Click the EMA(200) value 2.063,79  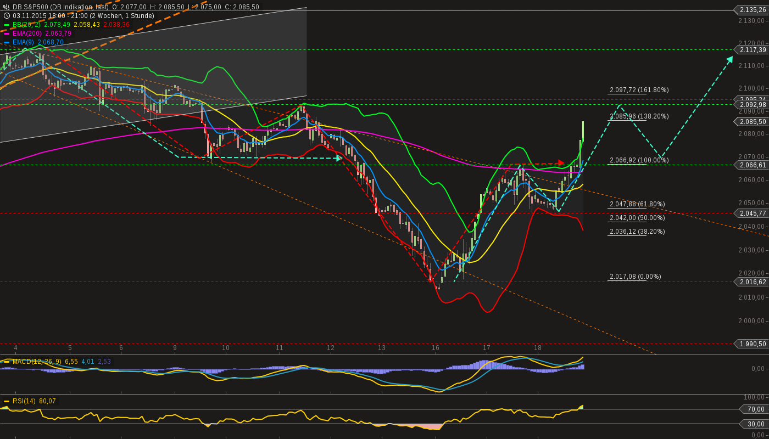click(x=58, y=33)
